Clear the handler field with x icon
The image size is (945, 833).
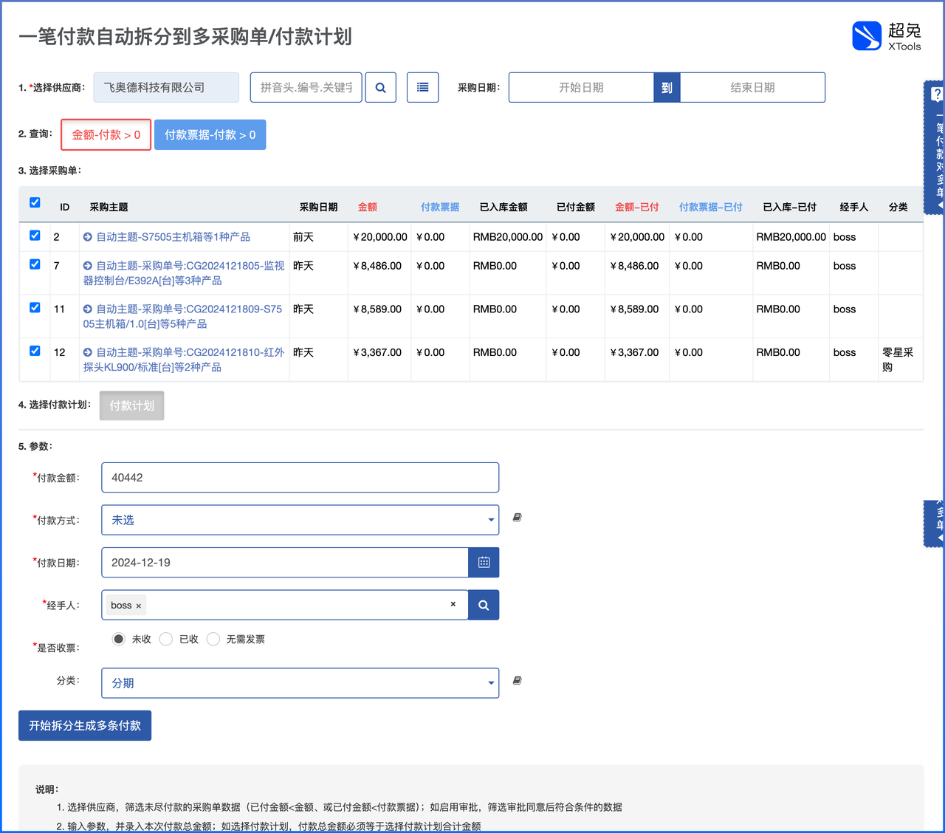453,604
